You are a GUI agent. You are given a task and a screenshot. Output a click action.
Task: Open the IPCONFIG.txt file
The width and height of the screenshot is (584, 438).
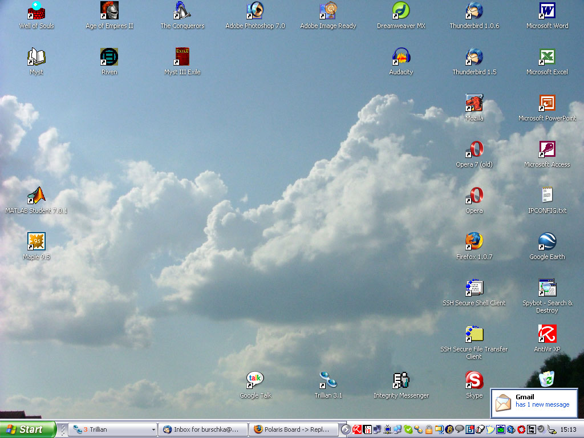point(547,196)
